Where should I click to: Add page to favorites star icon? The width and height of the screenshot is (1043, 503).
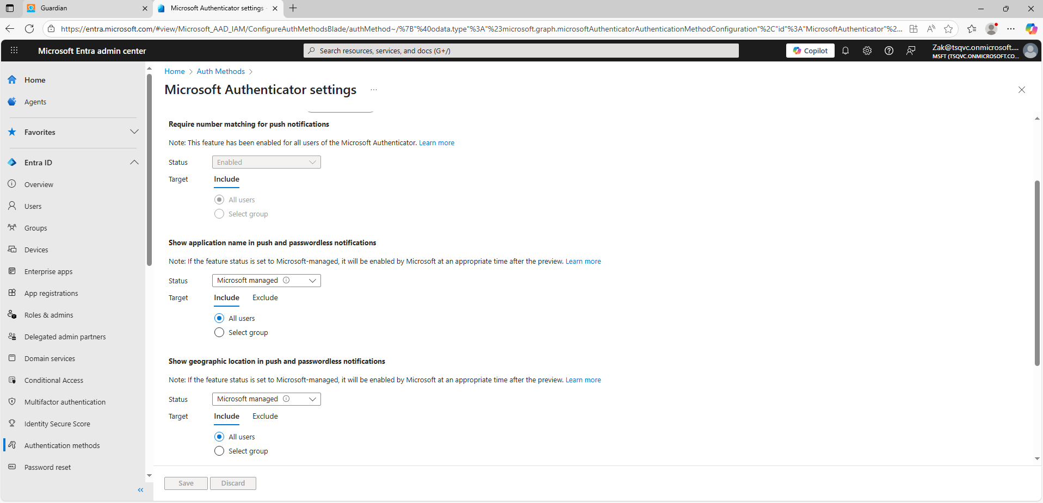click(x=948, y=29)
